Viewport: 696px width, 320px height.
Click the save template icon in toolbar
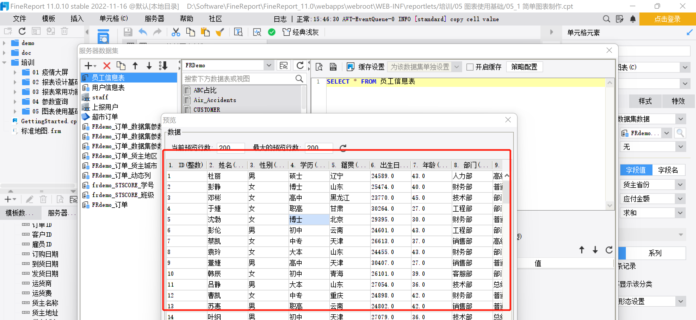pyautogui.click(x=128, y=32)
